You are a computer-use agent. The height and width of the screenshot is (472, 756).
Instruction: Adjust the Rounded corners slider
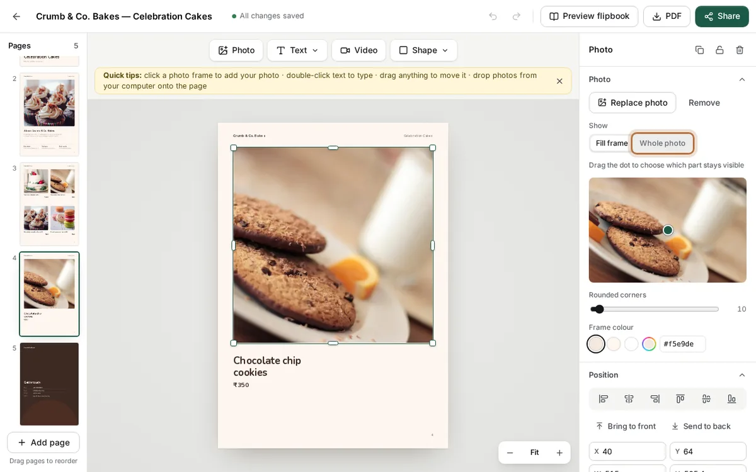tap(655, 309)
